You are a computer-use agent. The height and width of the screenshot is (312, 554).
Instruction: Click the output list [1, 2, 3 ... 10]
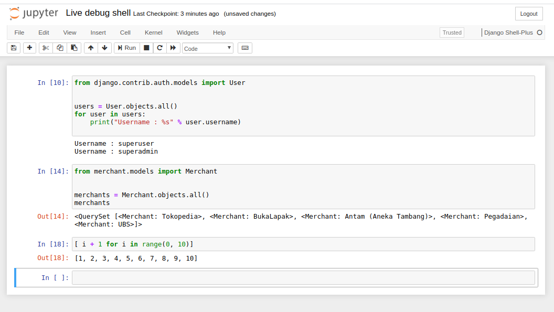coord(136,259)
